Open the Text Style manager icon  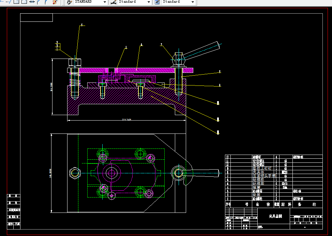coord(70,2)
